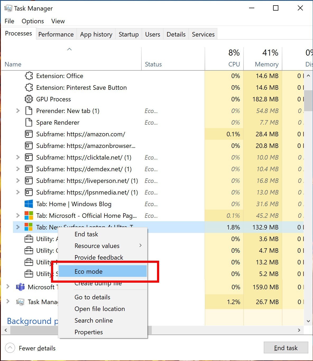Select Go to details menu entry
313x361 pixels.
point(103,297)
